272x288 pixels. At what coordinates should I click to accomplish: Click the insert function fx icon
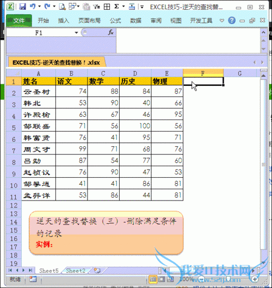pos(110,33)
